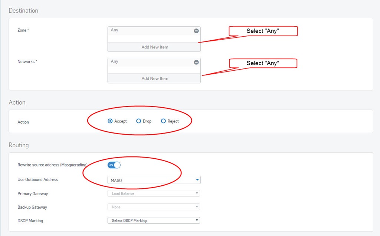The height and width of the screenshot is (236, 380).
Task: Select the Accept action radio button
Action: (x=110, y=121)
